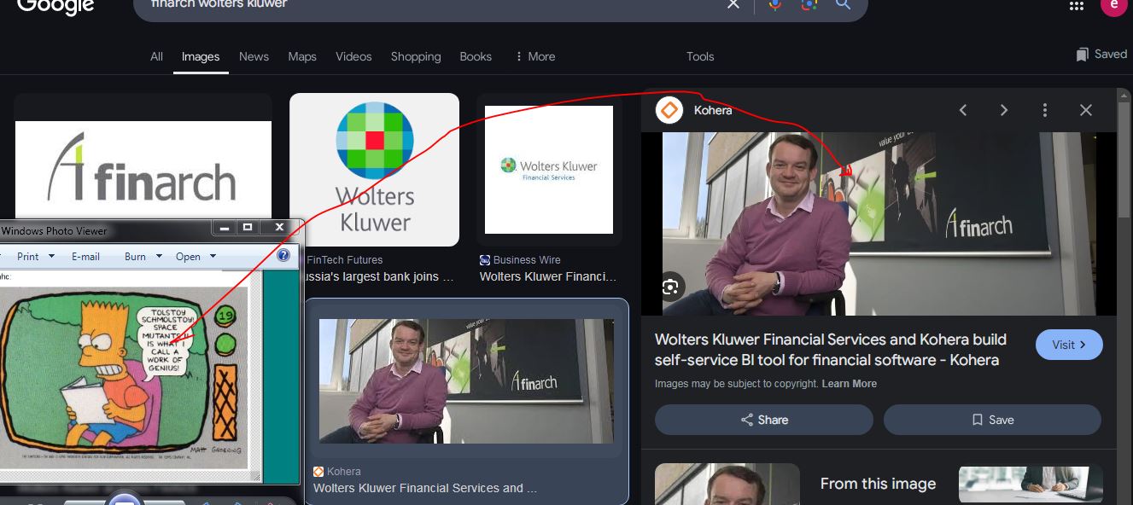The width and height of the screenshot is (1133, 505).
Task: Share the selected image
Action: click(764, 420)
